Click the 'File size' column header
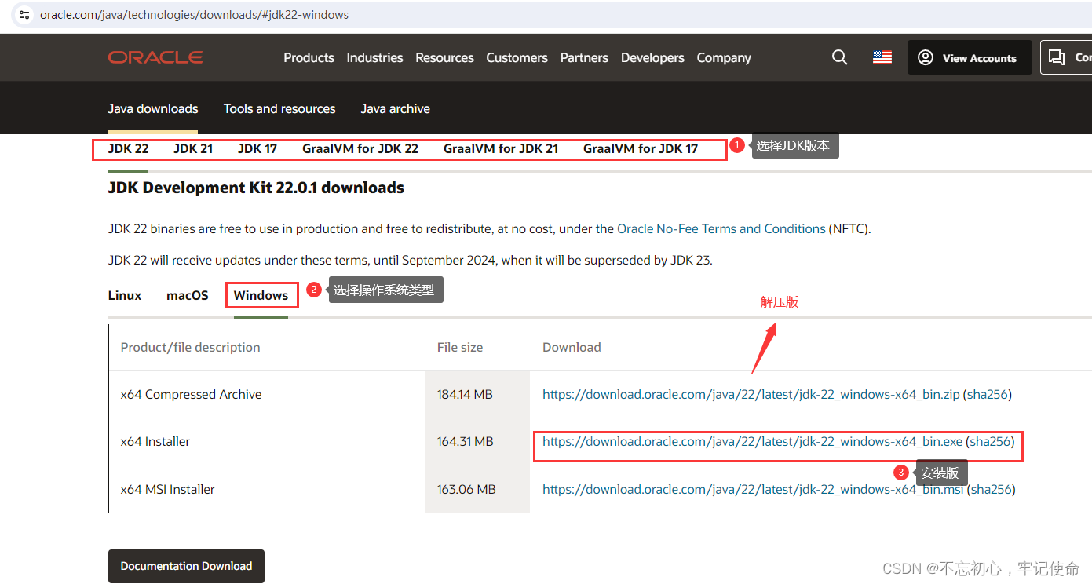 click(x=460, y=347)
